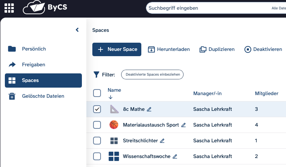Uncheck the 8c Mathe space checkbox
The height and width of the screenshot is (167, 286).
[97, 109]
